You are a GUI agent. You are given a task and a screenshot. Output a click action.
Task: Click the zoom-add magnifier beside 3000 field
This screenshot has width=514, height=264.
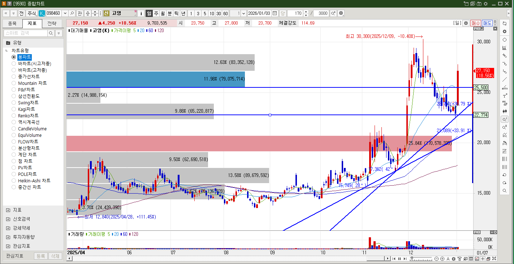333,13
